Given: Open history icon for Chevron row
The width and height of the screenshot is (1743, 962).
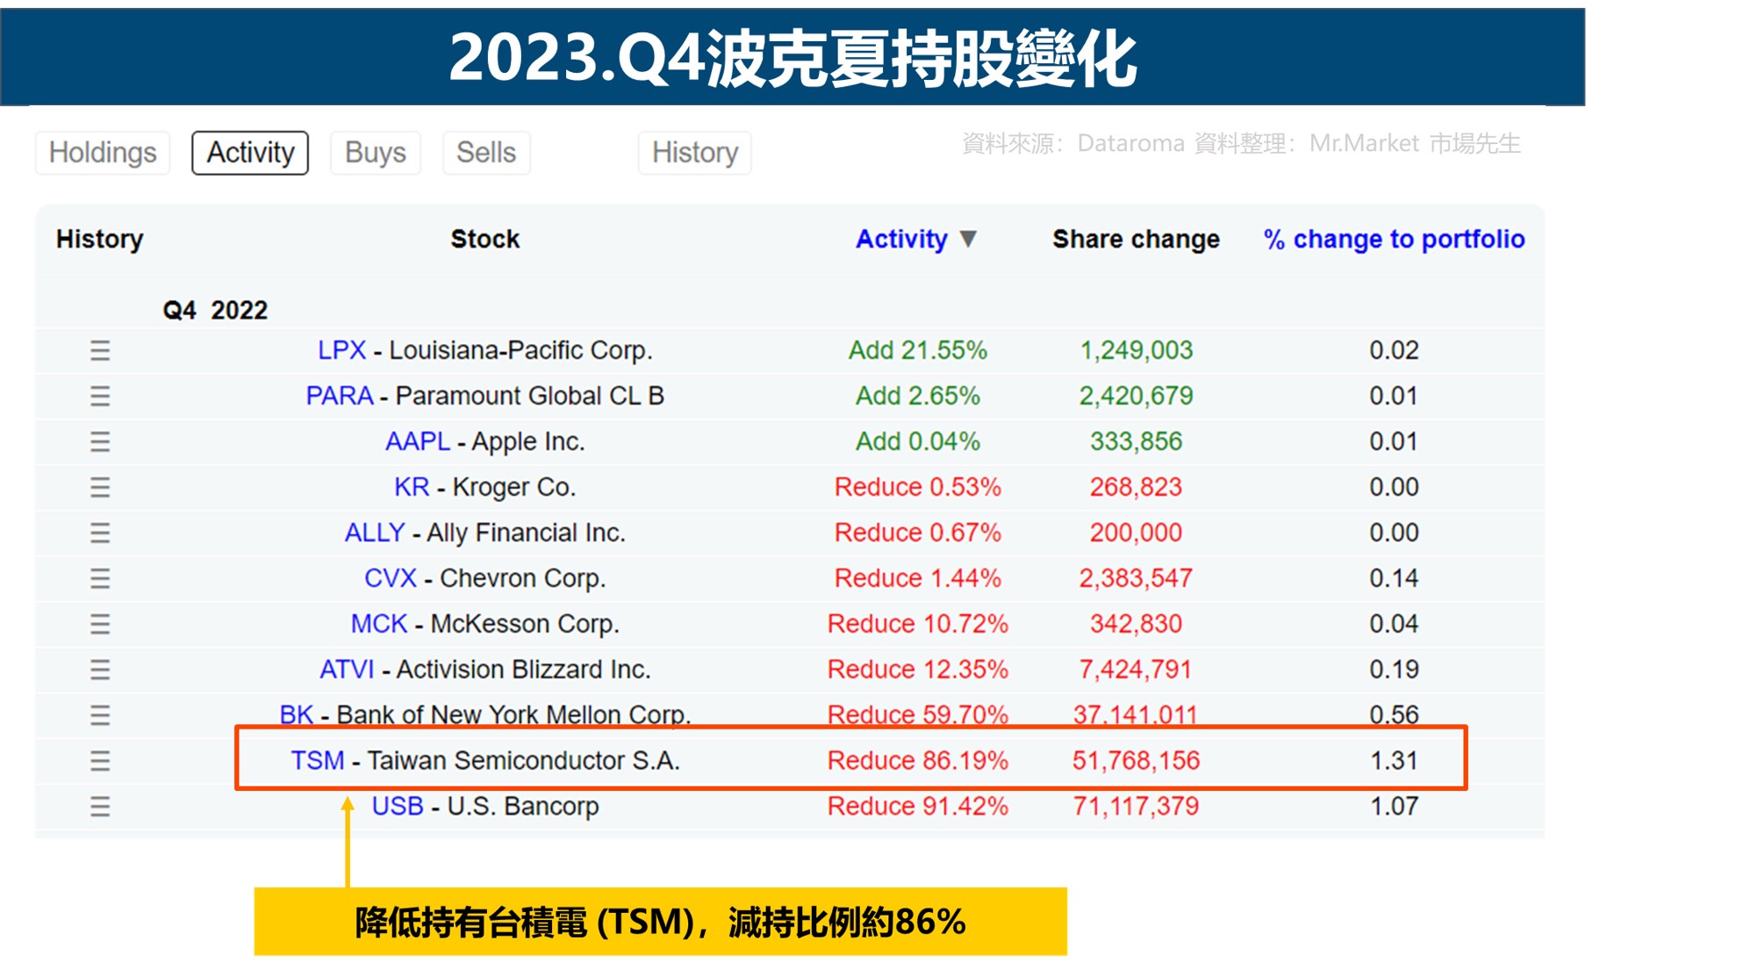Looking at the screenshot, I should coord(100,579).
